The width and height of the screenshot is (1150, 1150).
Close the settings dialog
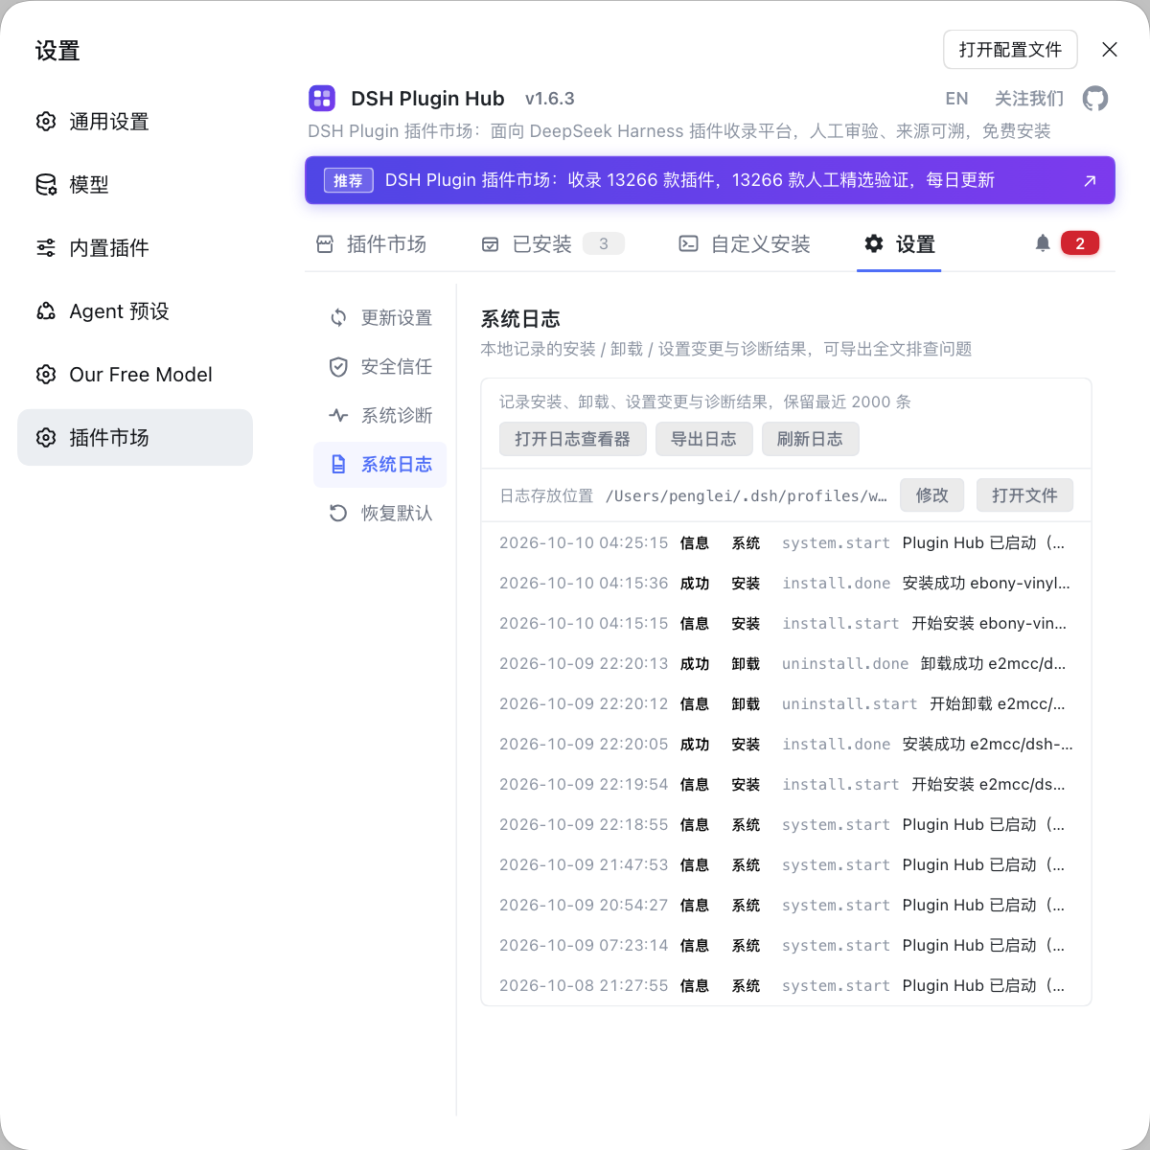pyautogui.click(x=1110, y=50)
